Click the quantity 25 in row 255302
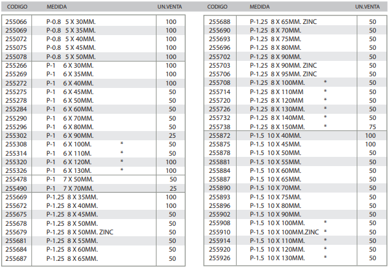The image size is (390, 267). [x=171, y=135]
